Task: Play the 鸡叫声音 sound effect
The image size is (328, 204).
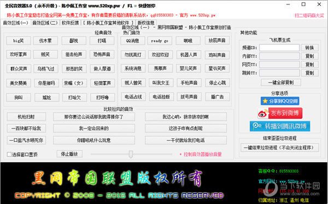Action: (217, 55)
